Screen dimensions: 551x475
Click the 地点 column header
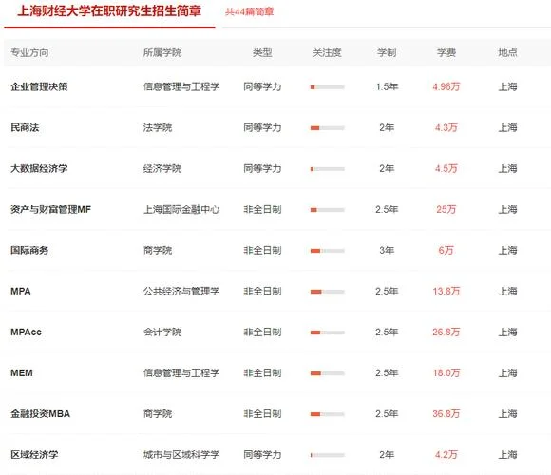pos(508,52)
